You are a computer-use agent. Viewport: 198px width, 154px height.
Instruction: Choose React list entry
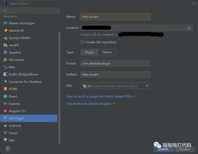(x=29, y=96)
